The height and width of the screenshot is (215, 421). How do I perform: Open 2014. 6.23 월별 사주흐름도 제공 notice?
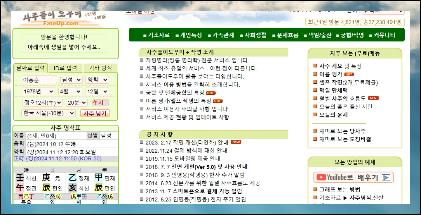pos(203,183)
